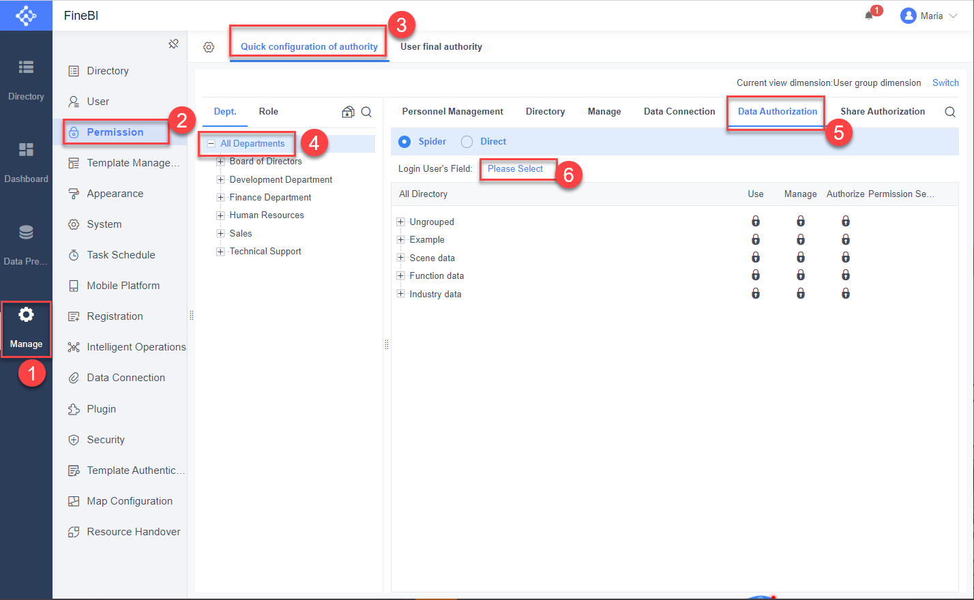Open the Share Authorization tab
974x600 pixels.
(x=883, y=112)
